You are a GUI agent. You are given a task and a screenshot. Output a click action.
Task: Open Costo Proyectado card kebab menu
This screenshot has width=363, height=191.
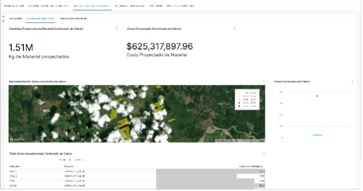point(234,28)
